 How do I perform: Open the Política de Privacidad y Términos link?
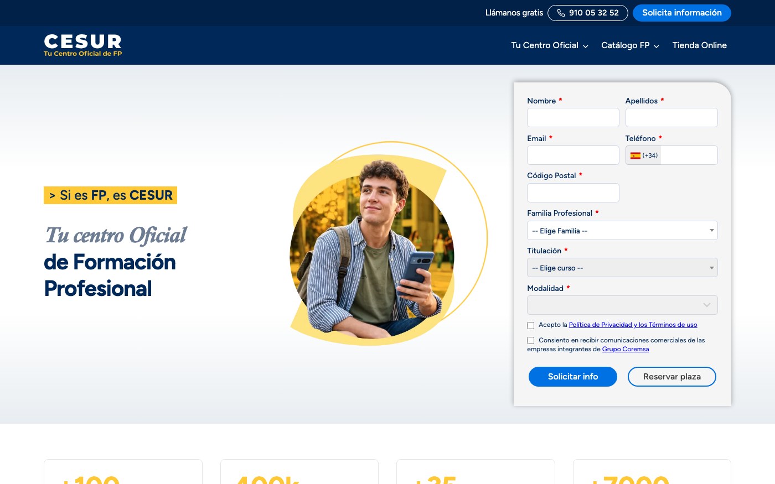point(633,325)
